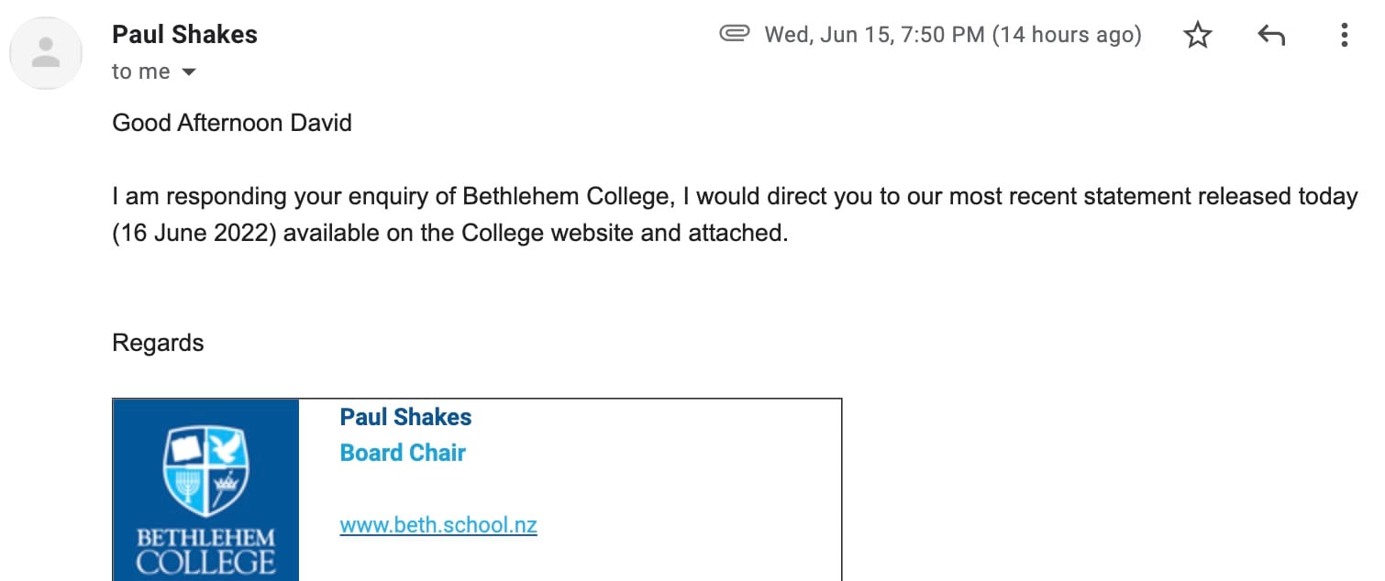Screen dimensions: 1385x581
Task: Click the Board Chair text in signature
Action: pyautogui.click(x=402, y=453)
